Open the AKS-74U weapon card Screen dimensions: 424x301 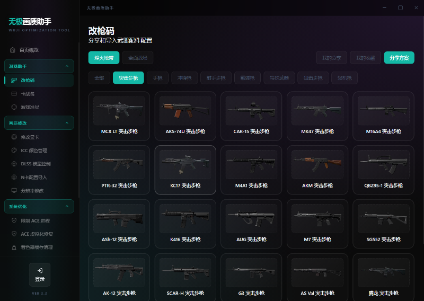[x=185, y=116]
